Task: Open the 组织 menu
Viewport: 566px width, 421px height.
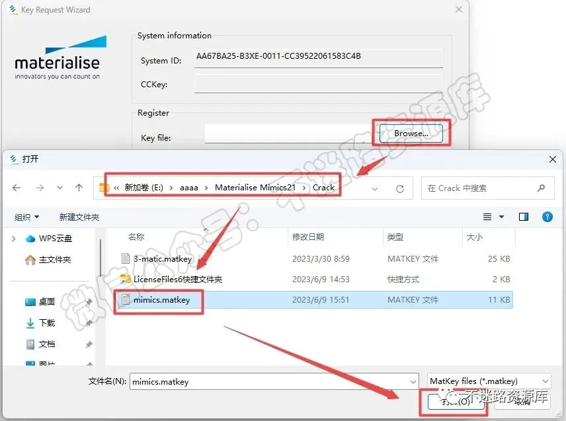Action: pos(26,217)
